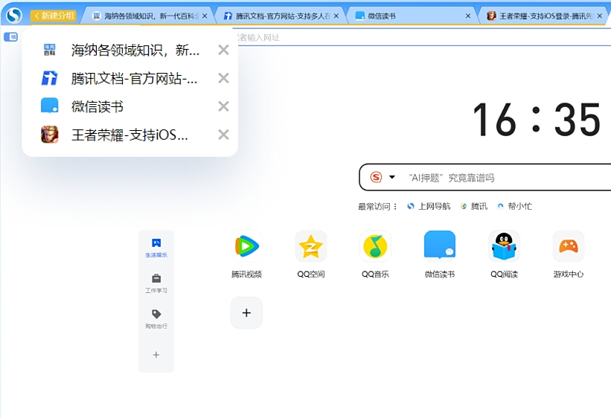The image size is (611, 418).
Task: Select 王者荣耀 entry in tab list
Action: tap(129, 135)
